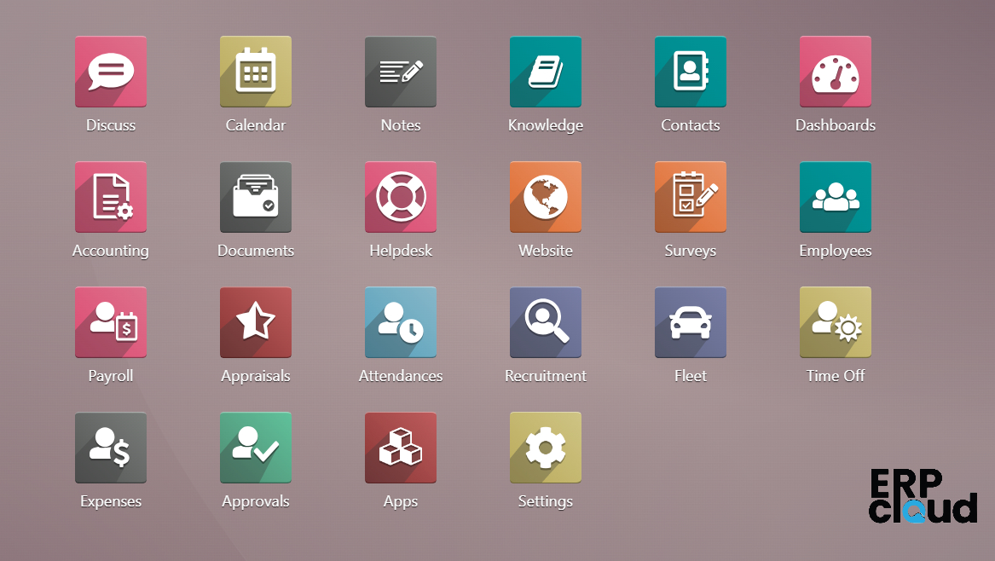
Task: Open the Surveys app
Action: tap(691, 197)
